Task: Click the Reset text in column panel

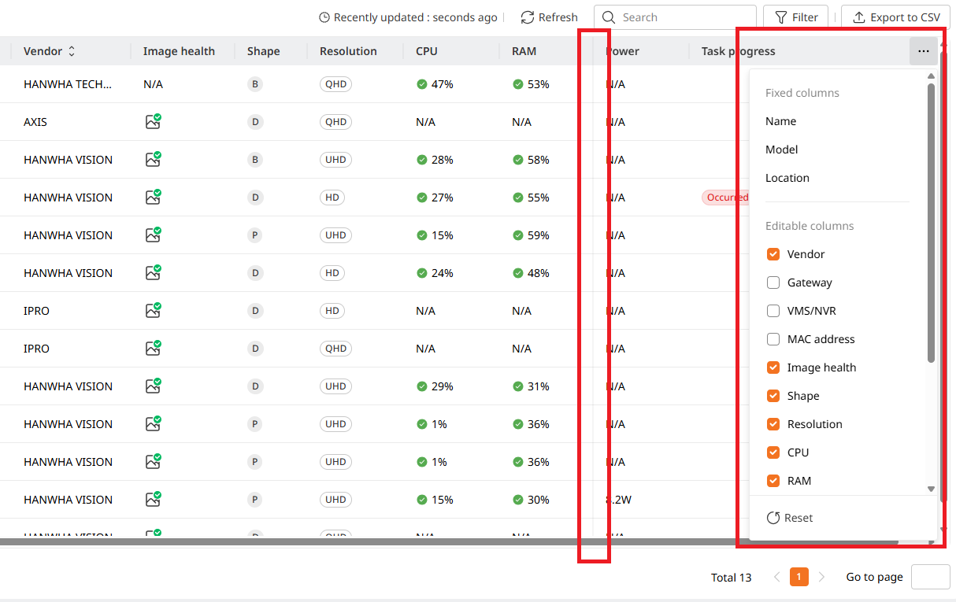Action: point(799,518)
